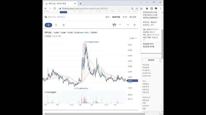
Task: Open the browser side panel
Action: 151,9
